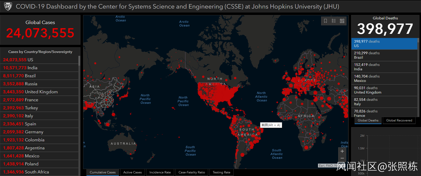Viewport: 421px width, 176px height.
Task: Zoom in on the map
Action: pos(342,151)
